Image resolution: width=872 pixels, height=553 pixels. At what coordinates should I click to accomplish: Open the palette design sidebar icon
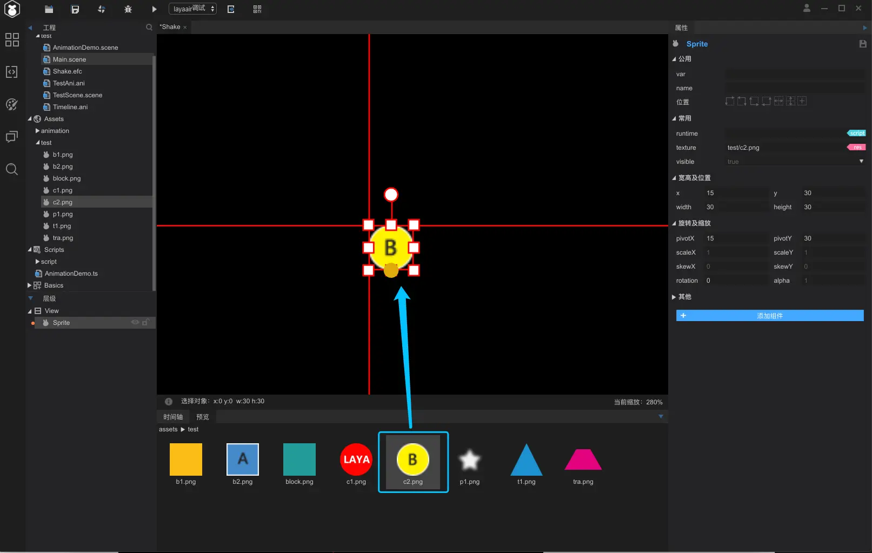[x=12, y=104]
